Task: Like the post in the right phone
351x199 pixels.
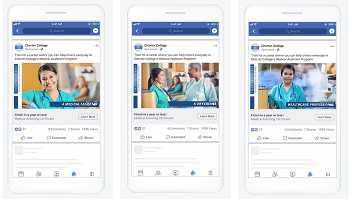Action: pos(263,138)
